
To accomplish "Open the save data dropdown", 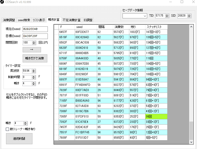I will tap(135, 16).
